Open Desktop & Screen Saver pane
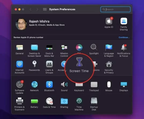 34,47
